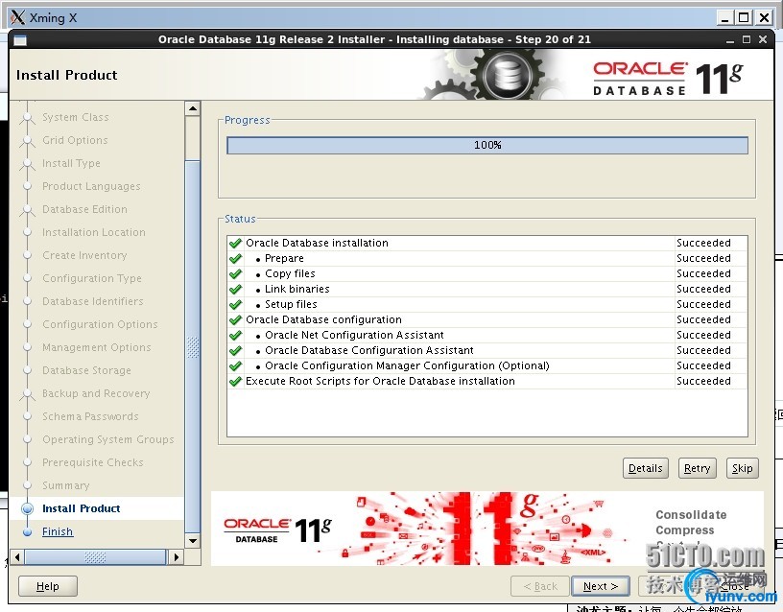This screenshot has width=783, height=612.
Task: Select Schema Passwords step
Action: point(90,416)
